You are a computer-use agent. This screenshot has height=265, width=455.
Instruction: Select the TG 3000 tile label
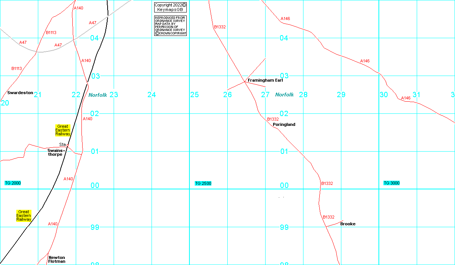(391, 183)
